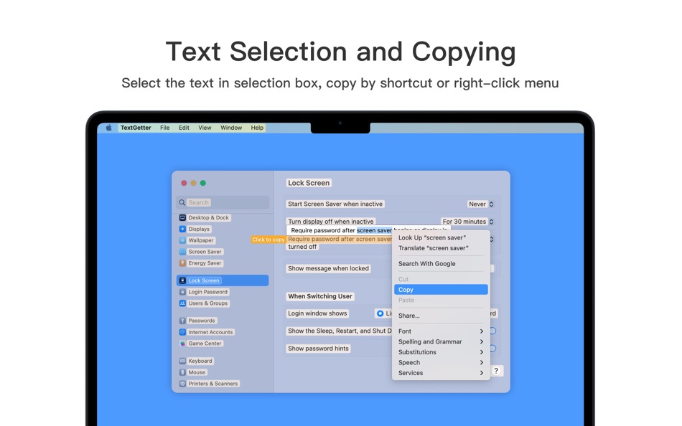Open the For 30 minutes dropdown
This screenshot has width=682, height=426.
coord(467,222)
